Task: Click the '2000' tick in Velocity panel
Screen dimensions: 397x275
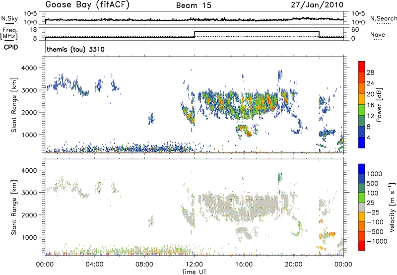Action: click(x=29, y=215)
